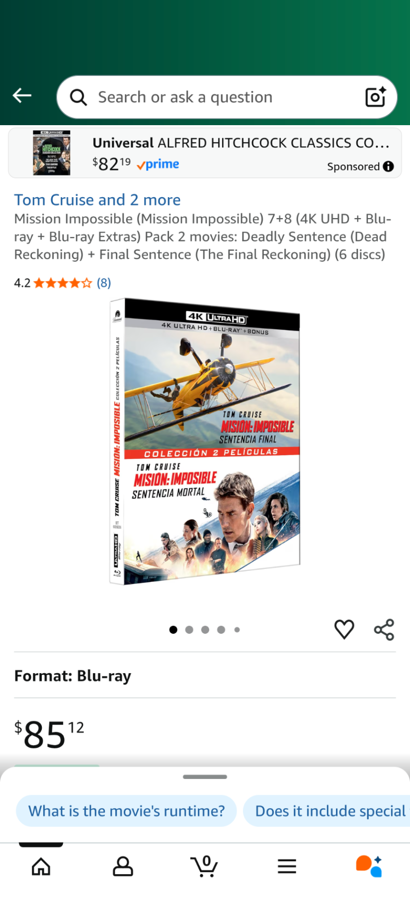The image size is (410, 914).
Task: Open Tom Cruise and 2 more link
Action: tap(97, 200)
